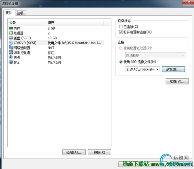Viewport: 194px width, 169px height.
Task: Click the 声卡 sound card icon
Action: coord(11,57)
